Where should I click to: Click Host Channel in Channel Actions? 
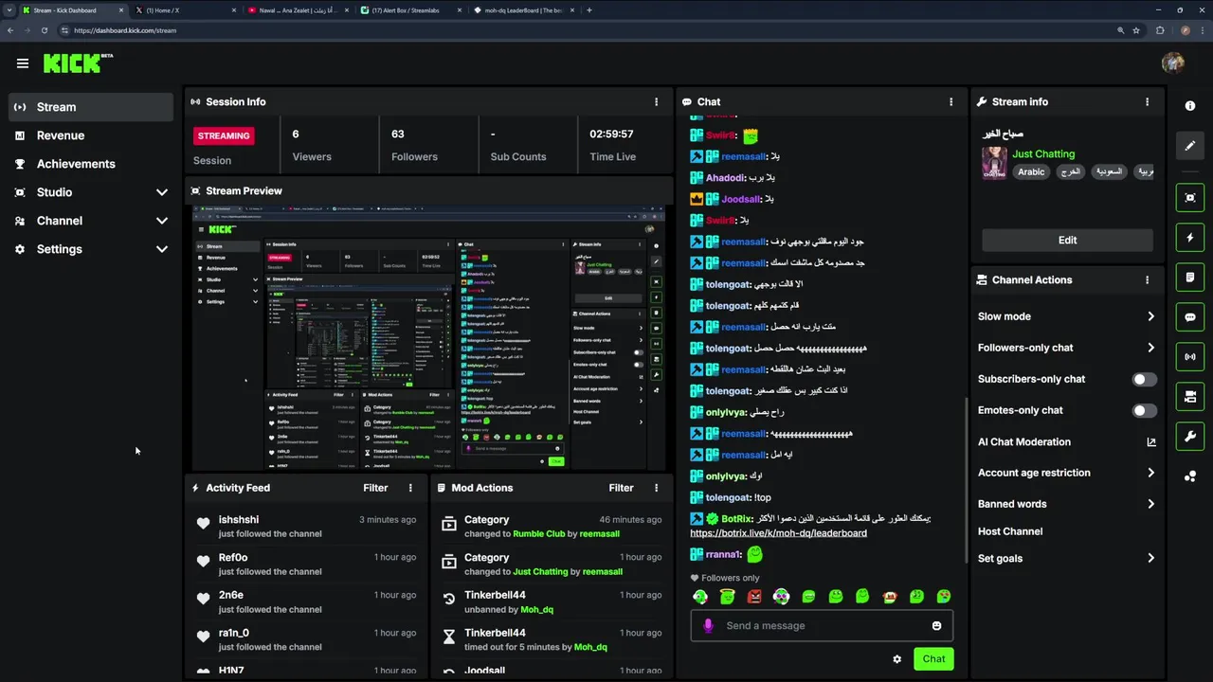tap(1010, 531)
